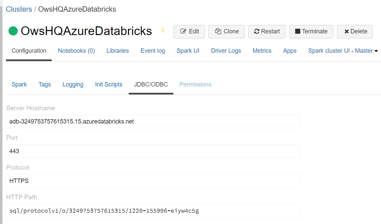Click the Restart circular-arrows icon

coord(257,31)
